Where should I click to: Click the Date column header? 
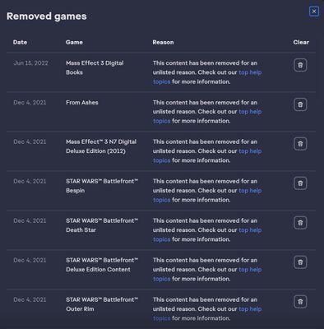(x=20, y=42)
